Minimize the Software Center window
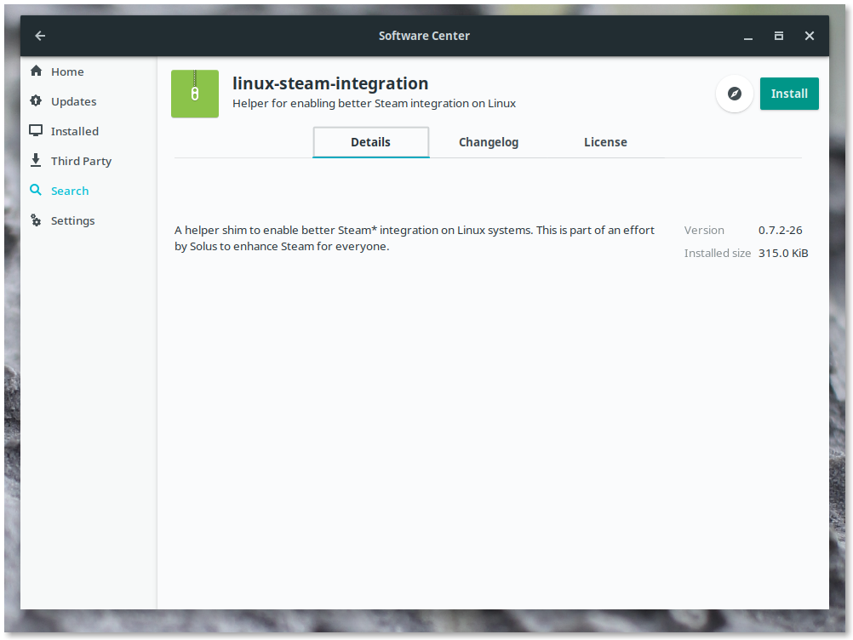The image size is (853, 640). pos(748,36)
